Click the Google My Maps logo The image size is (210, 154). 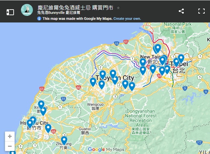click(106, 150)
